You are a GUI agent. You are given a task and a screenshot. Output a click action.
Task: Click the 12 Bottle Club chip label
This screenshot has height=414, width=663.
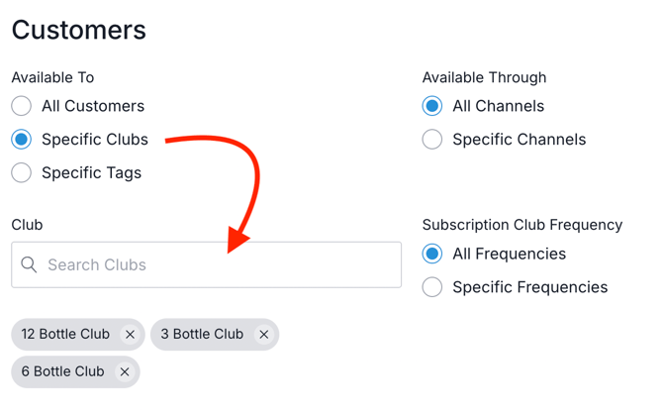coord(65,335)
